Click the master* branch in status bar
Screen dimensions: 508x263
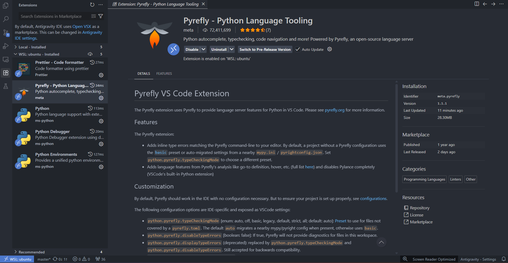tap(44, 259)
